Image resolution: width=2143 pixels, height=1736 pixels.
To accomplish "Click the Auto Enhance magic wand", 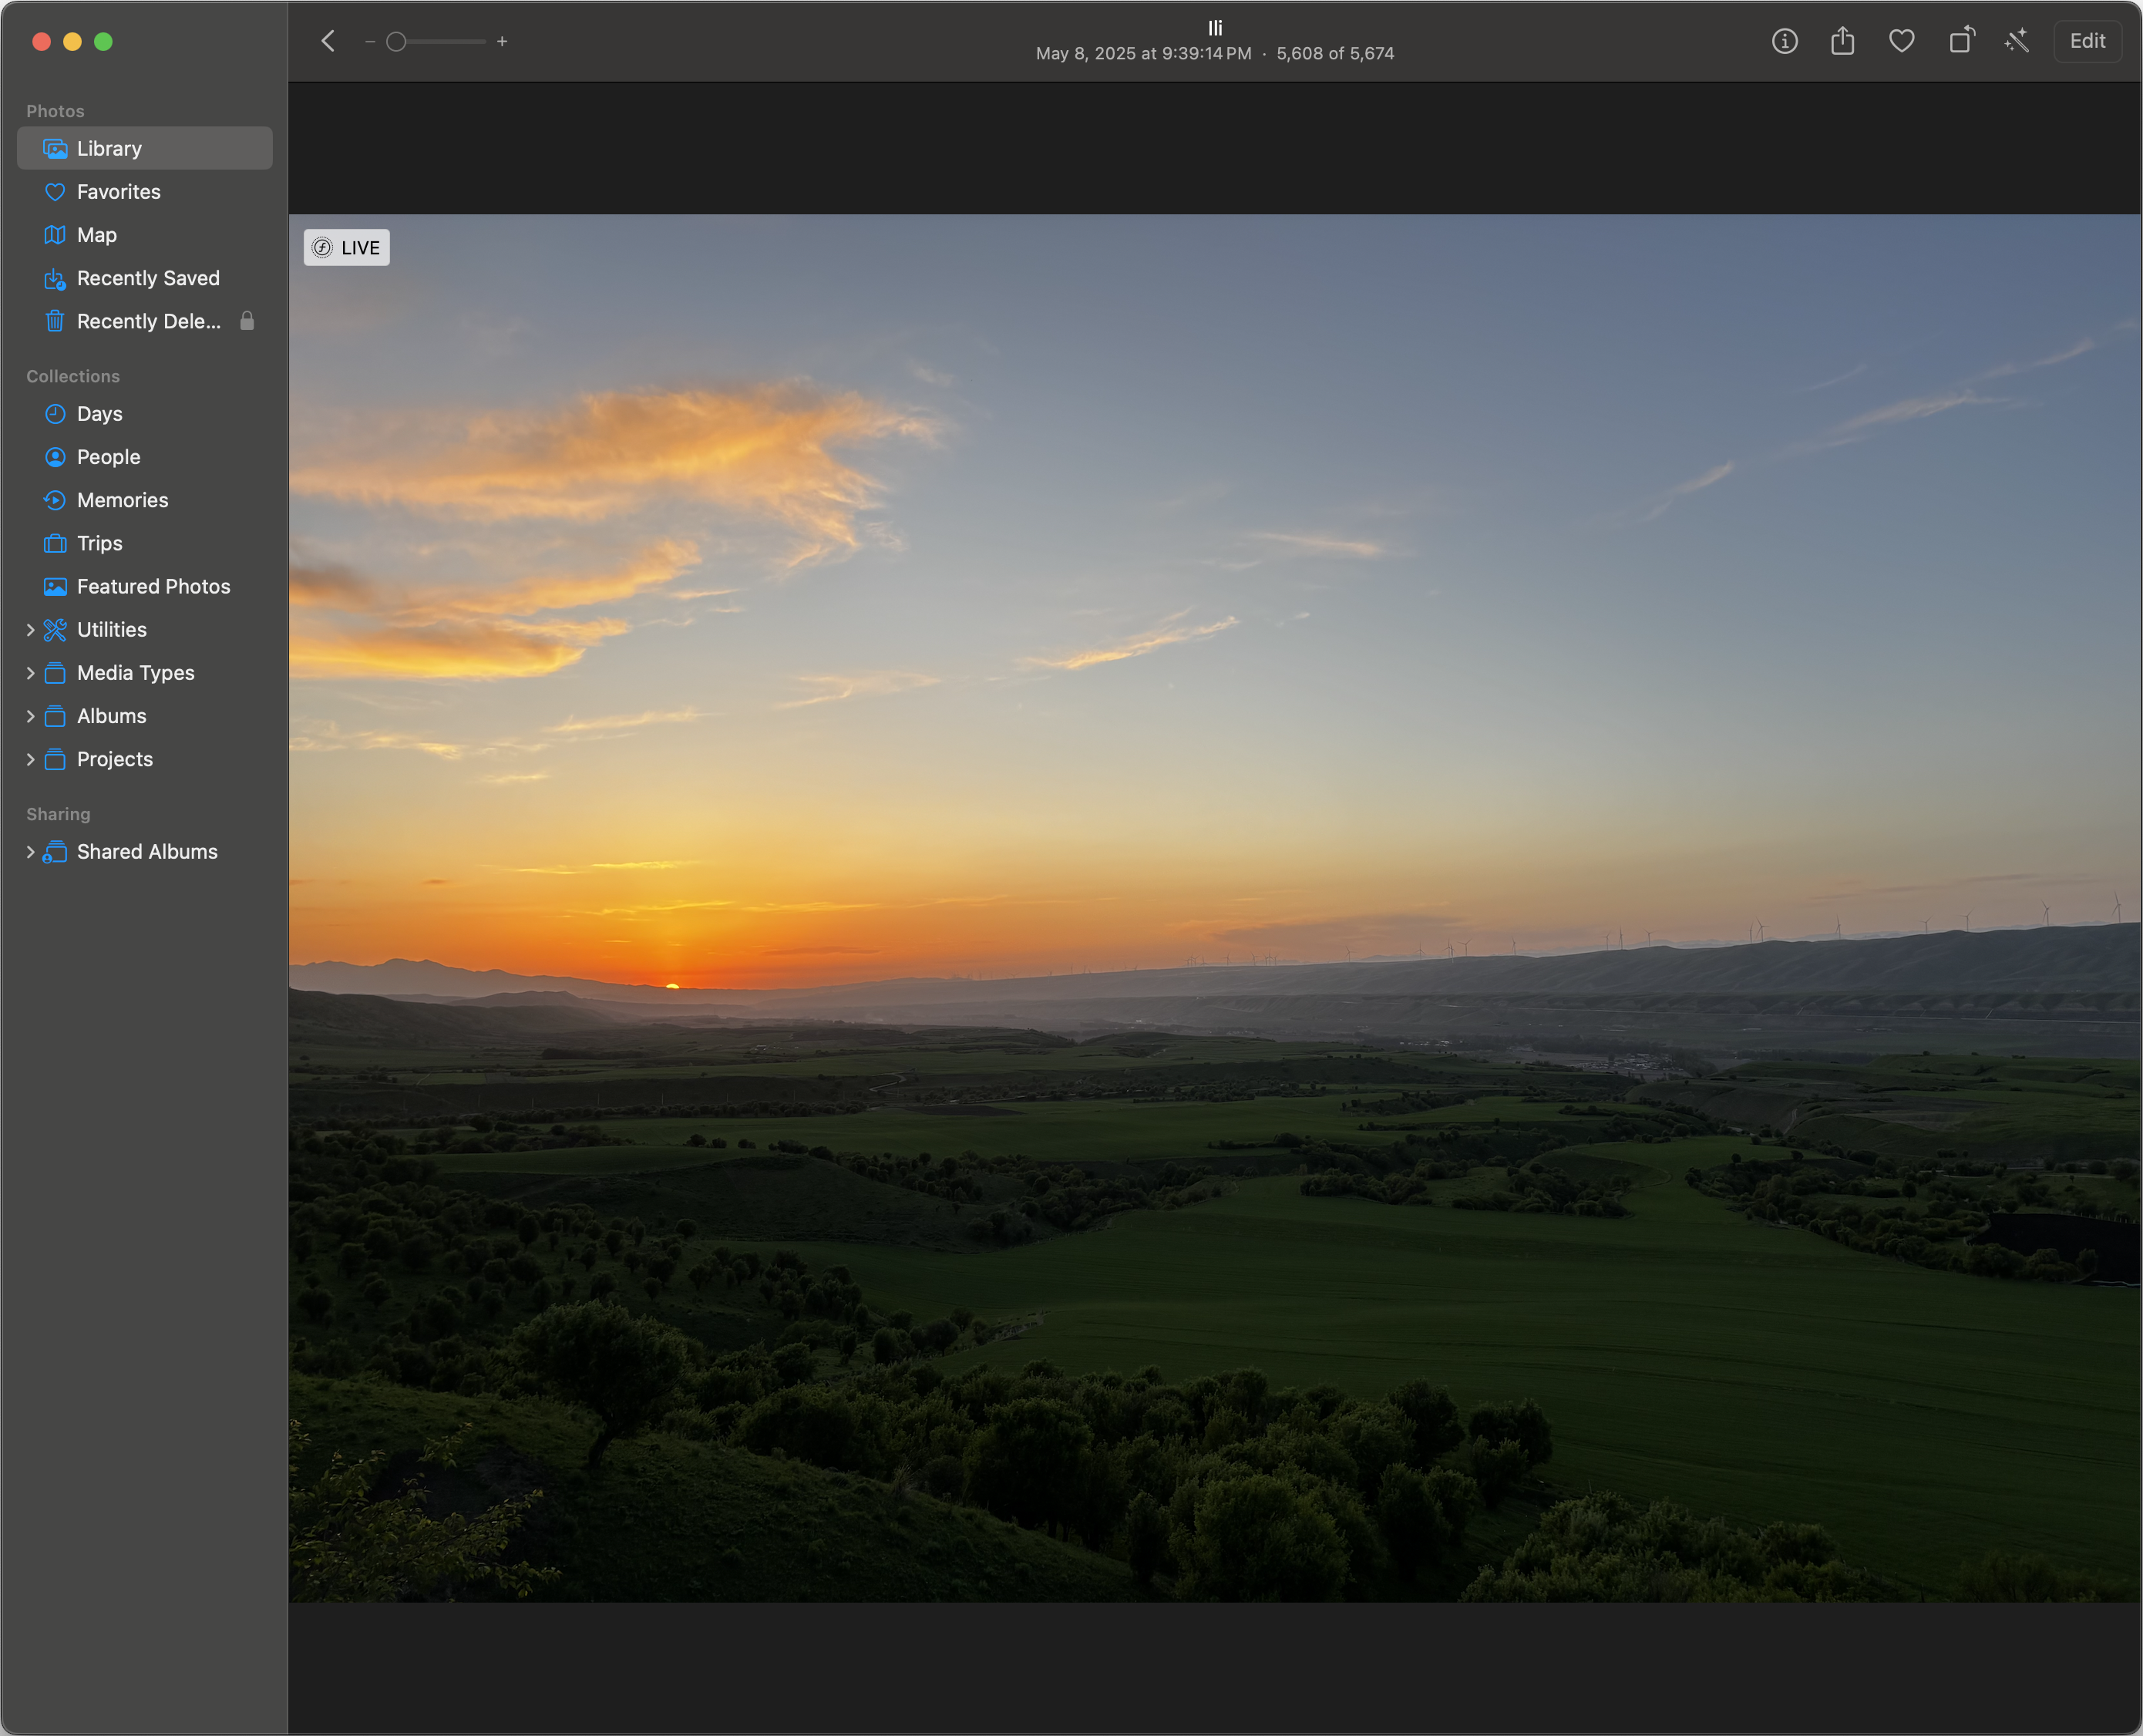I will (2017, 41).
